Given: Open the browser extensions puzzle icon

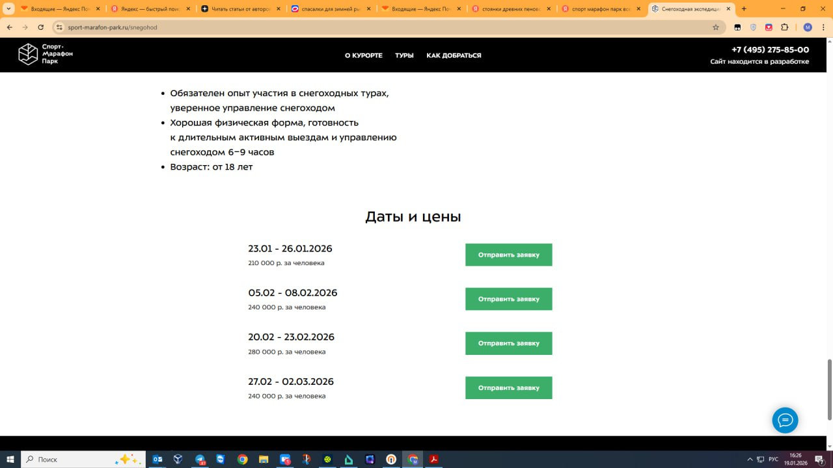Looking at the screenshot, I should tap(784, 27).
